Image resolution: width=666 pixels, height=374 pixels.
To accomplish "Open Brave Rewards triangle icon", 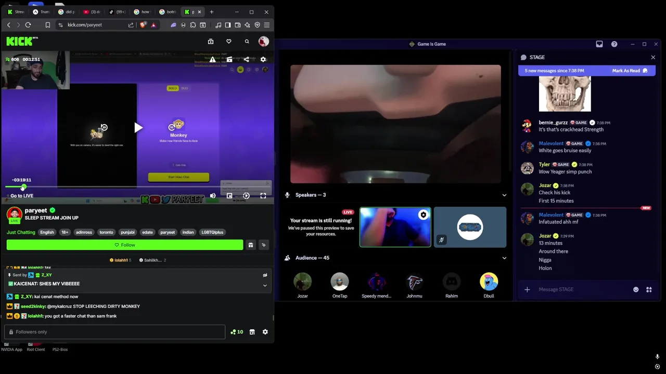I will (x=153, y=25).
